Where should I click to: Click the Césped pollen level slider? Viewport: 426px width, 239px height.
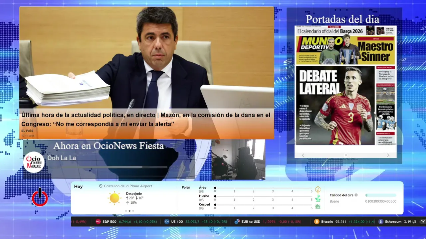click(x=263, y=205)
